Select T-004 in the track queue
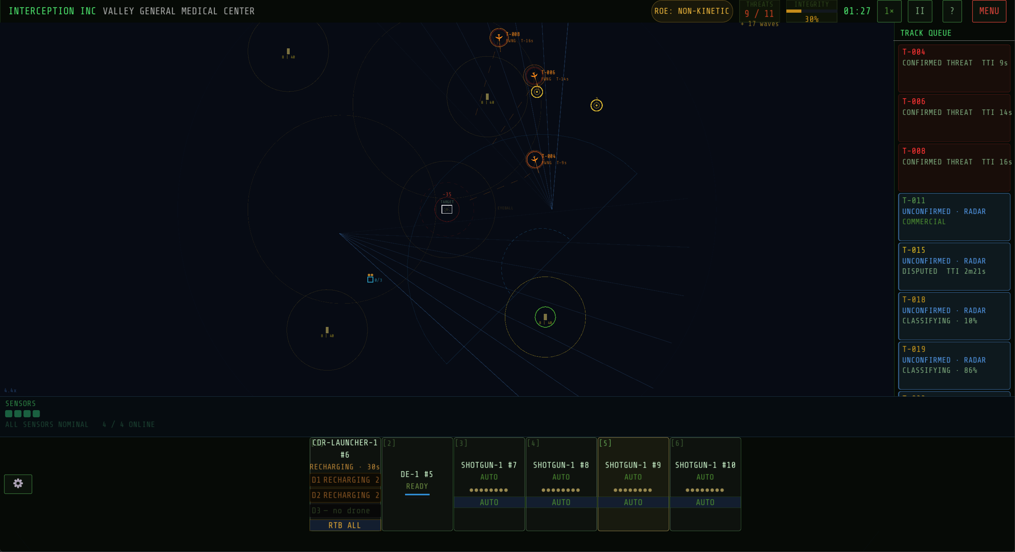The width and height of the screenshot is (1015, 552). [x=954, y=68]
